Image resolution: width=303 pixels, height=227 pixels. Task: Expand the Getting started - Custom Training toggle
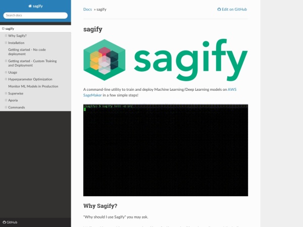click(6, 61)
